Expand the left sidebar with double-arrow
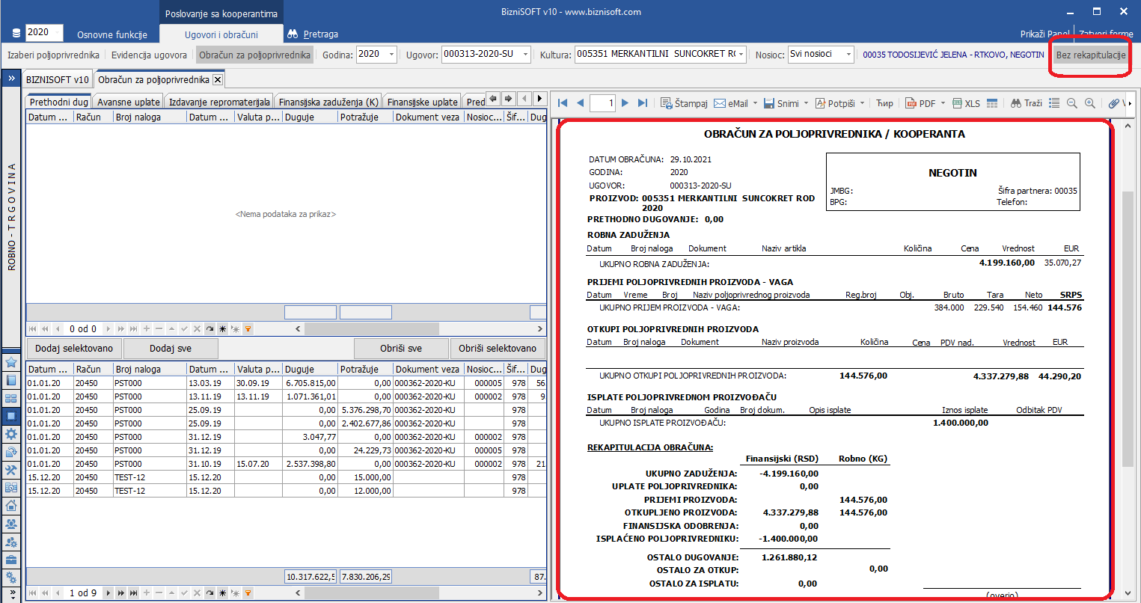The image size is (1141, 603). [11, 79]
